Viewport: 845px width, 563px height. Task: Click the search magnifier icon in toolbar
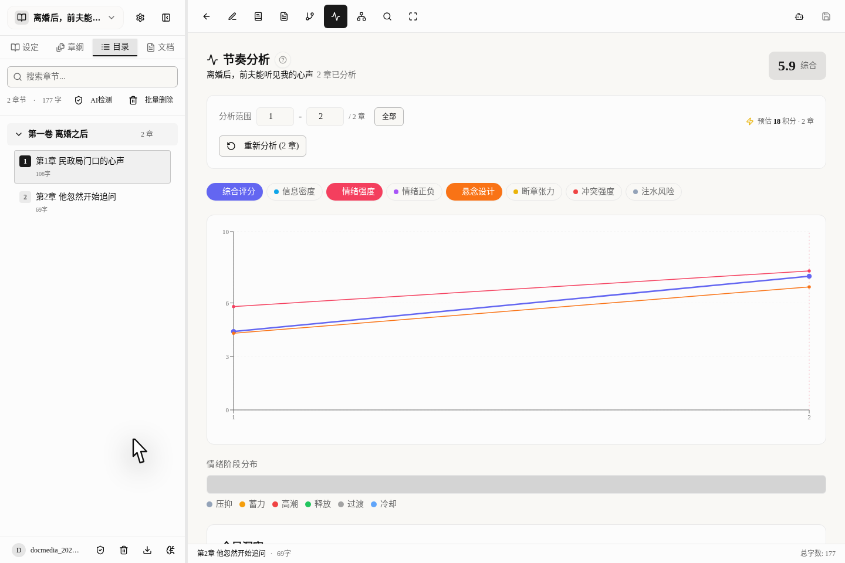pos(387,16)
